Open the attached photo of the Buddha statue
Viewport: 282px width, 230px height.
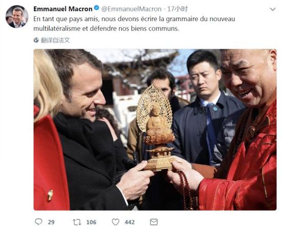point(155,129)
